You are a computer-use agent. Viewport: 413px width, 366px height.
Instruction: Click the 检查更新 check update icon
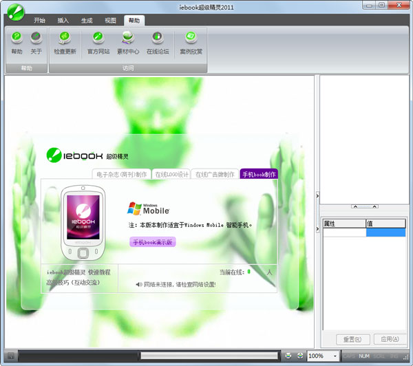point(65,43)
